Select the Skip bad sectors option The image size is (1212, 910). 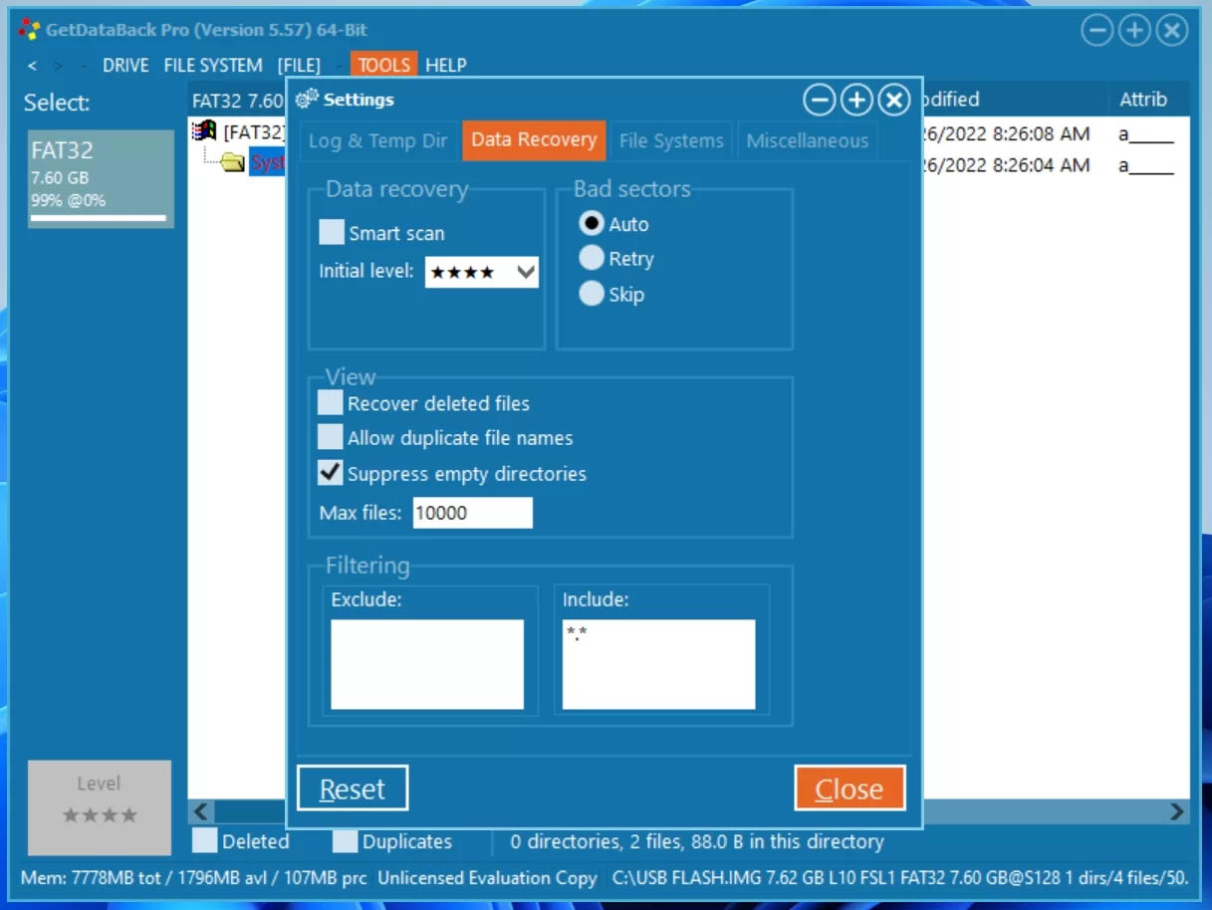[592, 294]
